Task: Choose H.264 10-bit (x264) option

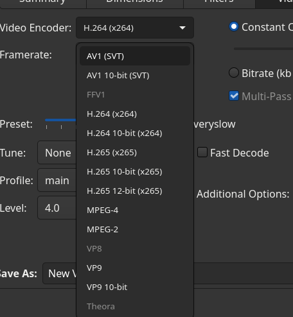Action: point(135,133)
